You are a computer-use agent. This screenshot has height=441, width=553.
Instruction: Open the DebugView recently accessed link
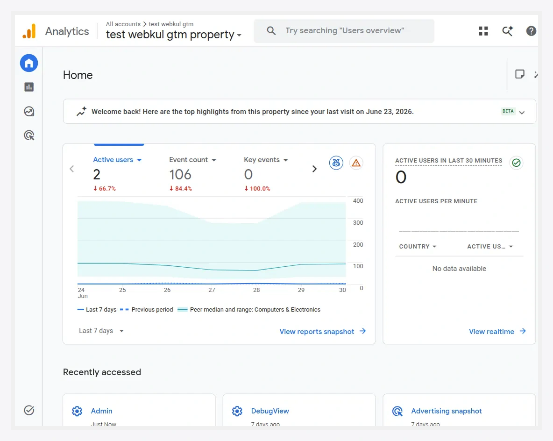tap(270, 411)
